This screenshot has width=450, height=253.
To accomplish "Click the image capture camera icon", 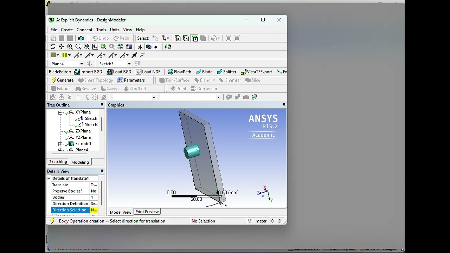I will coord(81,38).
